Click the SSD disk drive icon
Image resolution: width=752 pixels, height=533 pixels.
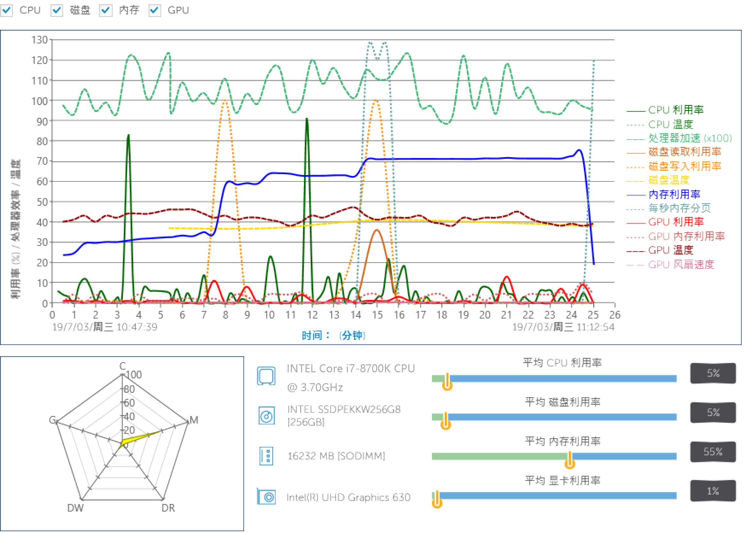(267, 416)
